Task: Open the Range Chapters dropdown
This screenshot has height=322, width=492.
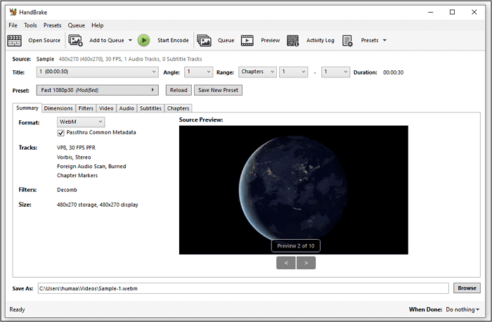Action: tap(255, 72)
